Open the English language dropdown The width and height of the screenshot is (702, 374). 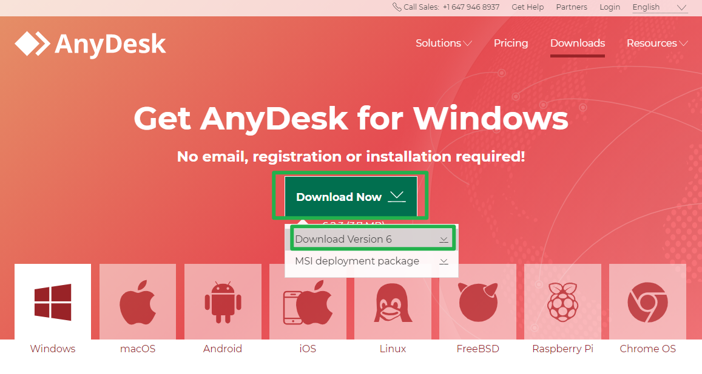pos(659,7)
